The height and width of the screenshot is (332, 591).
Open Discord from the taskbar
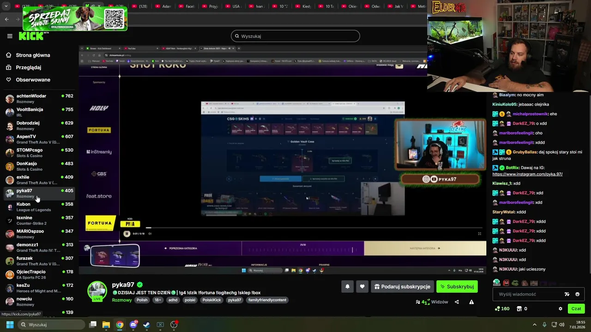click(133, 325)
